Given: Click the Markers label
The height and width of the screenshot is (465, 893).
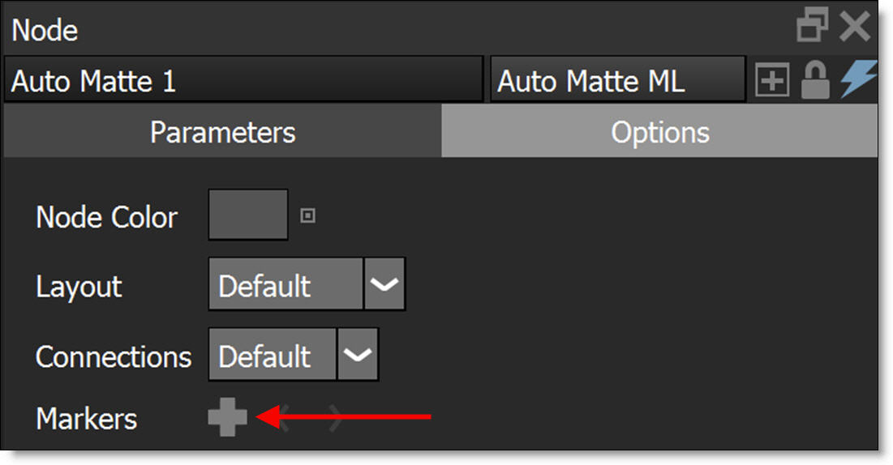Looking at the screenshot, I should pyautogui.click(x=87, y=419).
